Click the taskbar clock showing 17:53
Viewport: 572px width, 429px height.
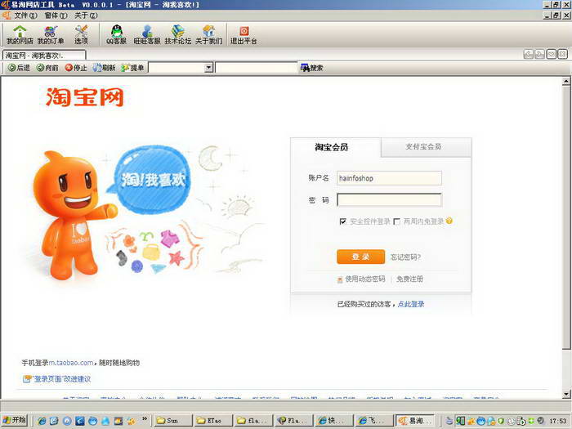point(557,421)
